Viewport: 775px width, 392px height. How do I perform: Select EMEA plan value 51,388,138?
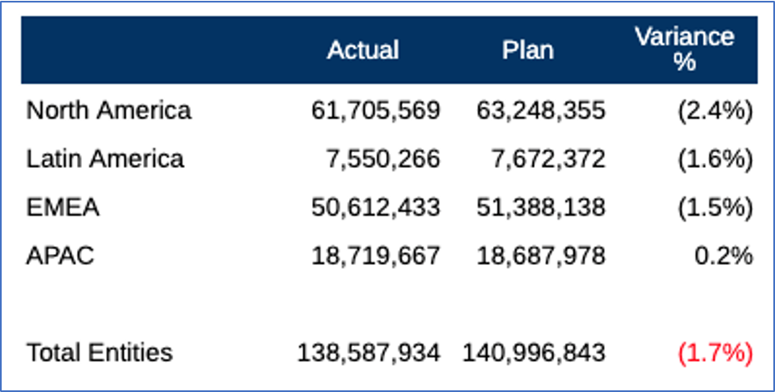pos(541,207)
